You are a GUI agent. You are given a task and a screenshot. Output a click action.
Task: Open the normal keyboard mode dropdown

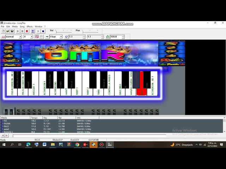pyautogui.click(x=20, y=37)
